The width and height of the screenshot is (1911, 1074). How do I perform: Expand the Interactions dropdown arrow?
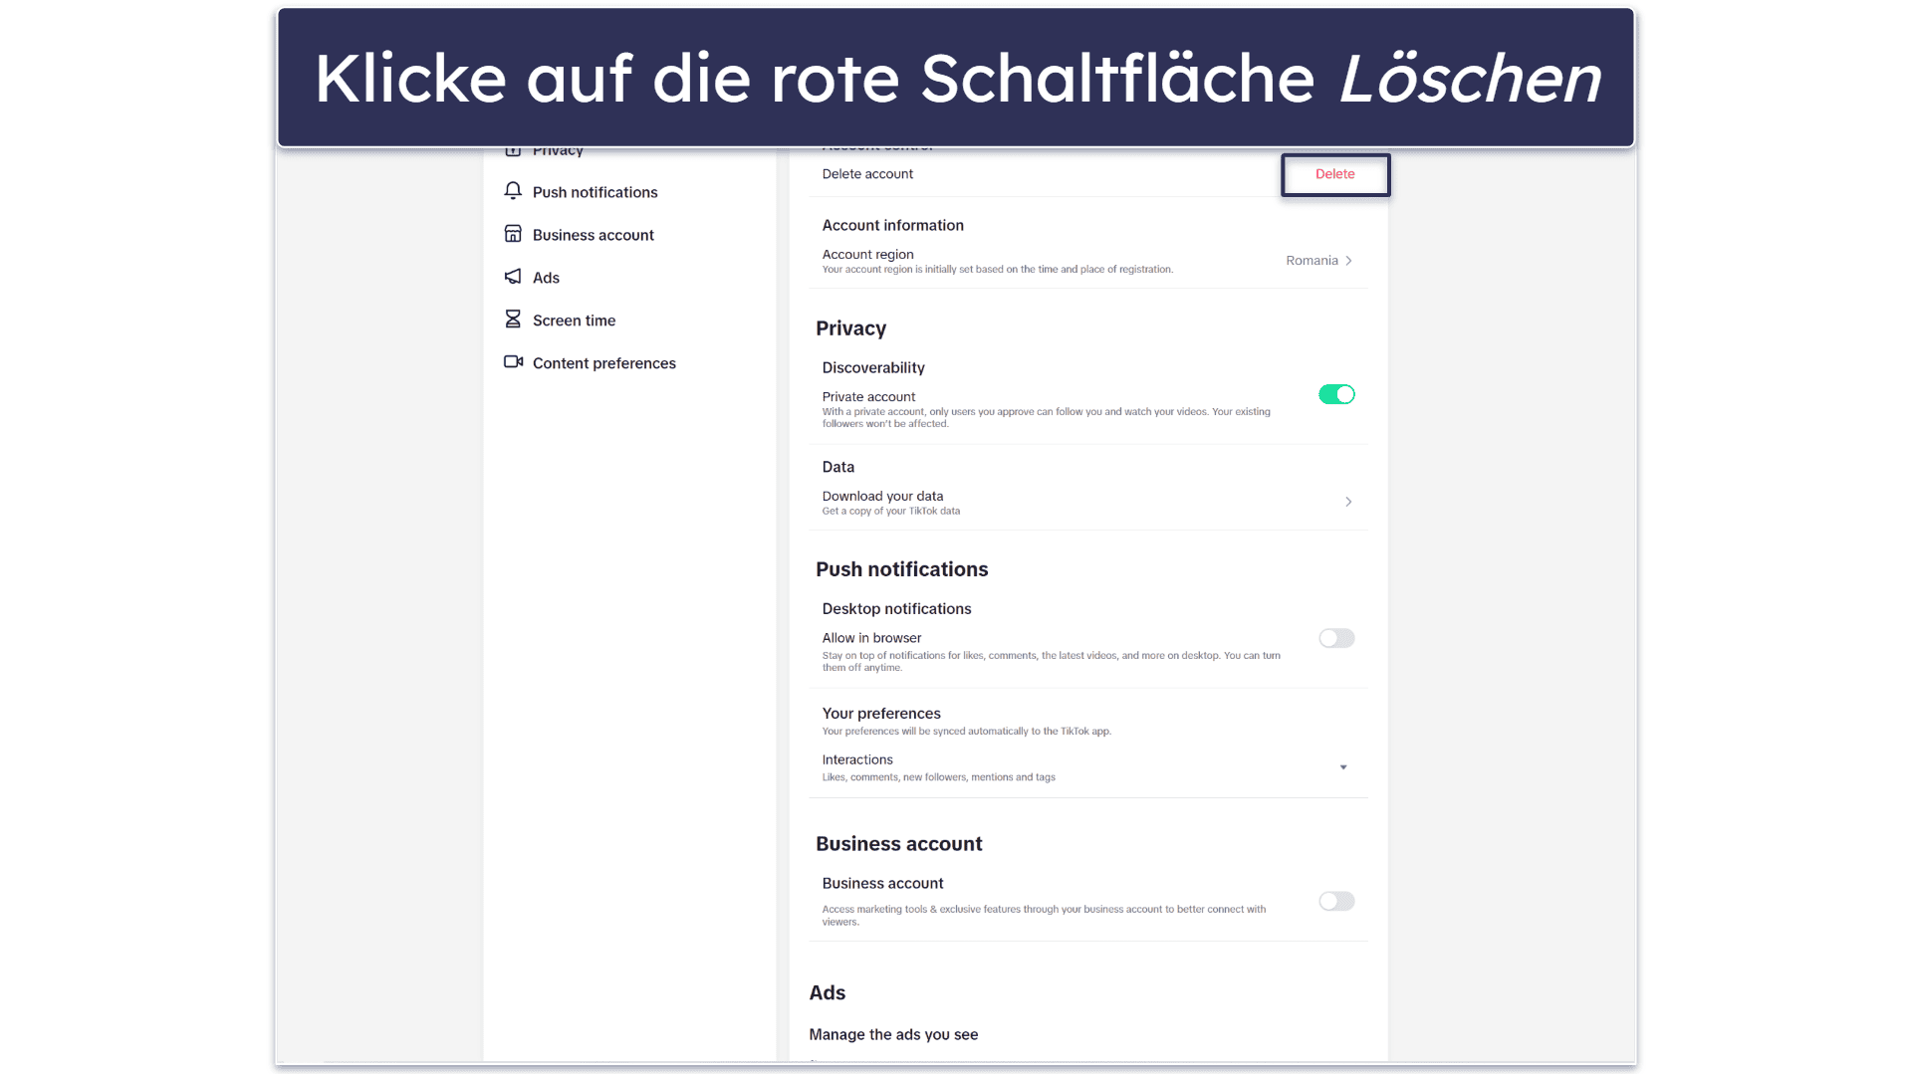pyautogui.click(x=1343, y=767)
